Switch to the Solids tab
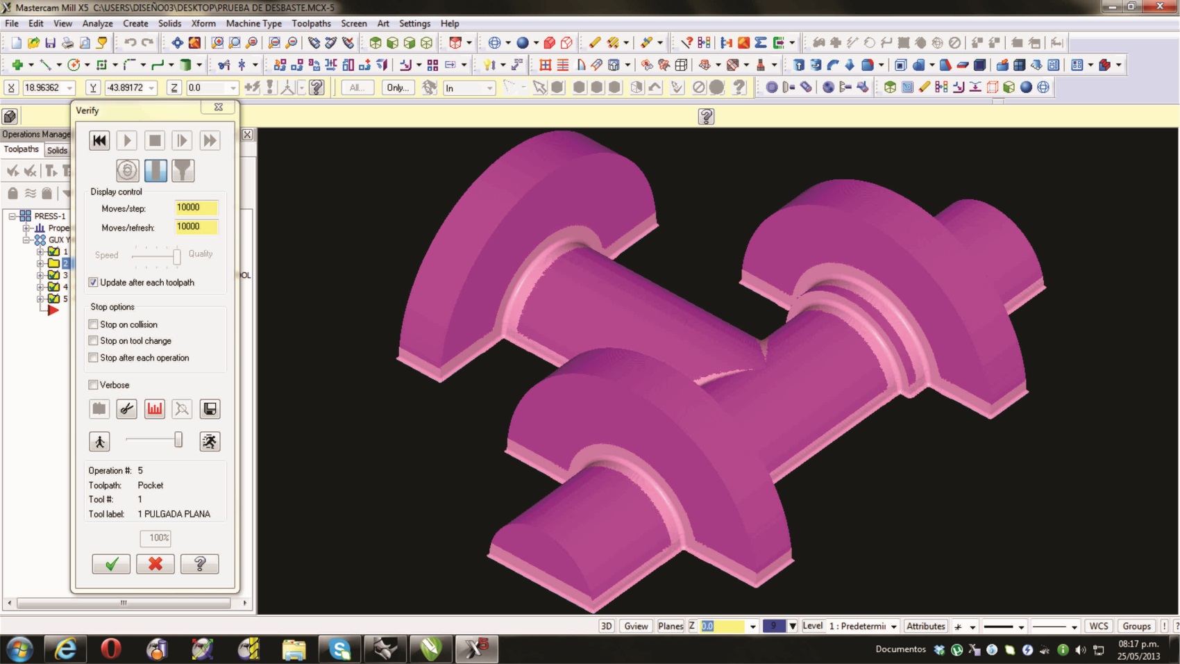The image size is (1180, 664). (57, 150)
